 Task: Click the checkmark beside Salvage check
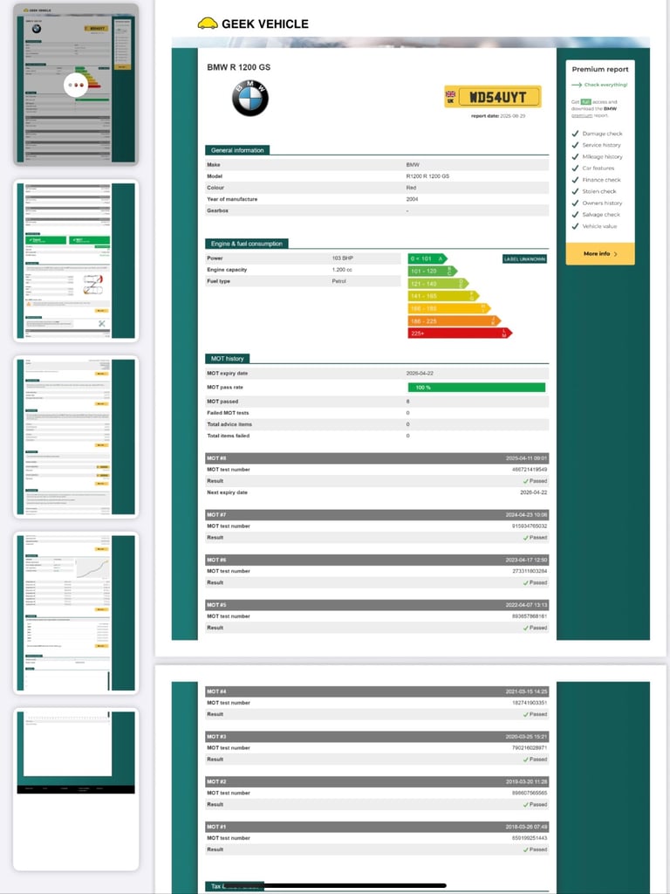575,215
